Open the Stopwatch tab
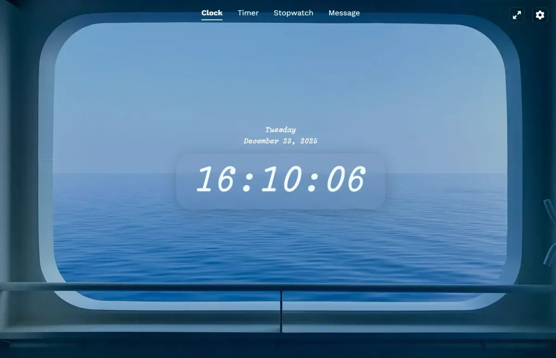Image resolution: width=556 pixels, height=358 pixels. (294, 13)
